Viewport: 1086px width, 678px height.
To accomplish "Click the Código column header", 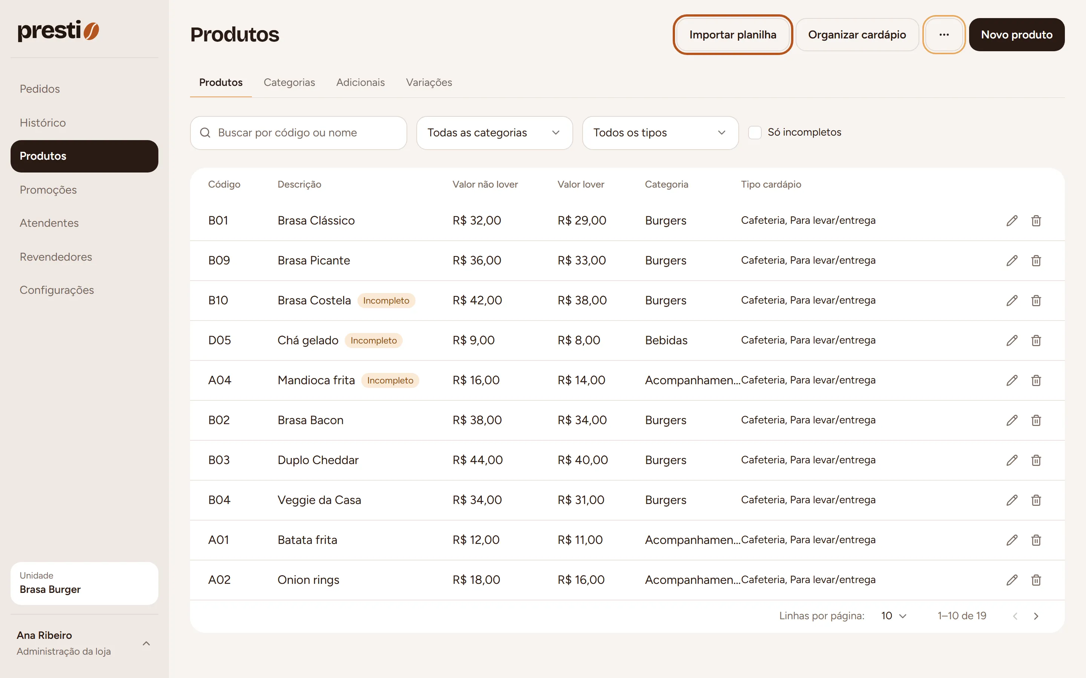I will pos(224,184).
